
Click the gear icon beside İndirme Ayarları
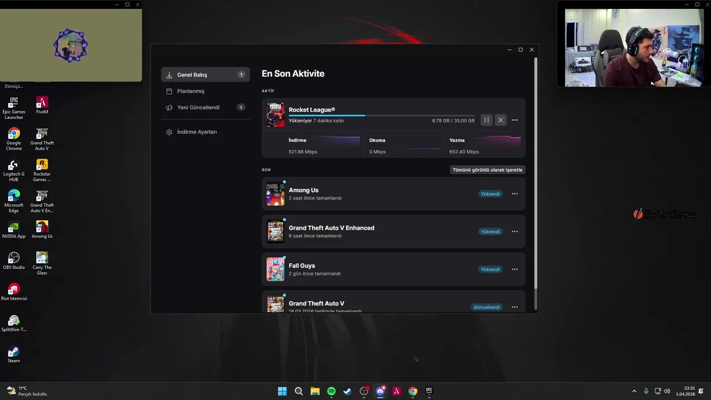pyautogui.click(x=169, y=132)
